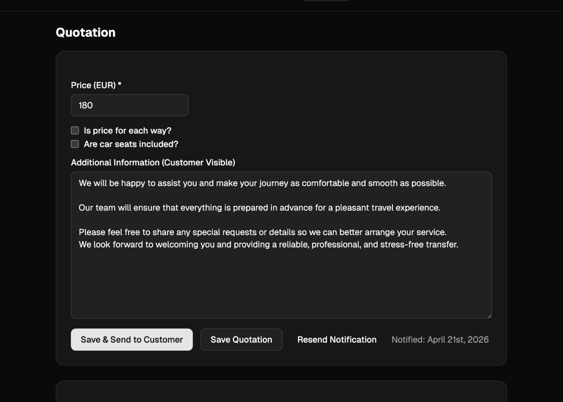Click the 'Are car seats included?' label text
The height and width of the screenshot is (402, 563).
(131, 144)
